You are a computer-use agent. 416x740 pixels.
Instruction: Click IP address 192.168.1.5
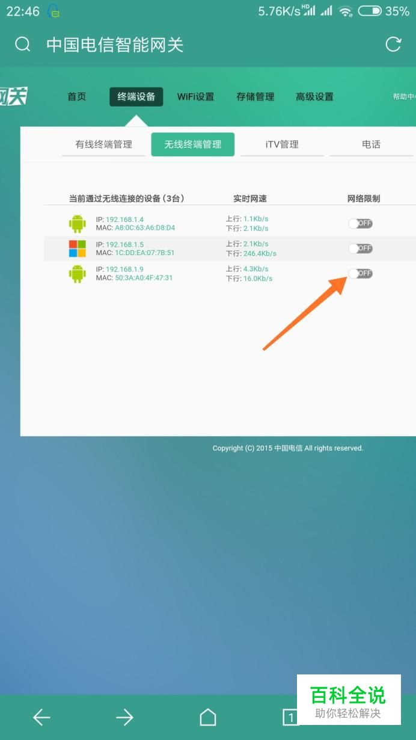click(x=124, y=245)
